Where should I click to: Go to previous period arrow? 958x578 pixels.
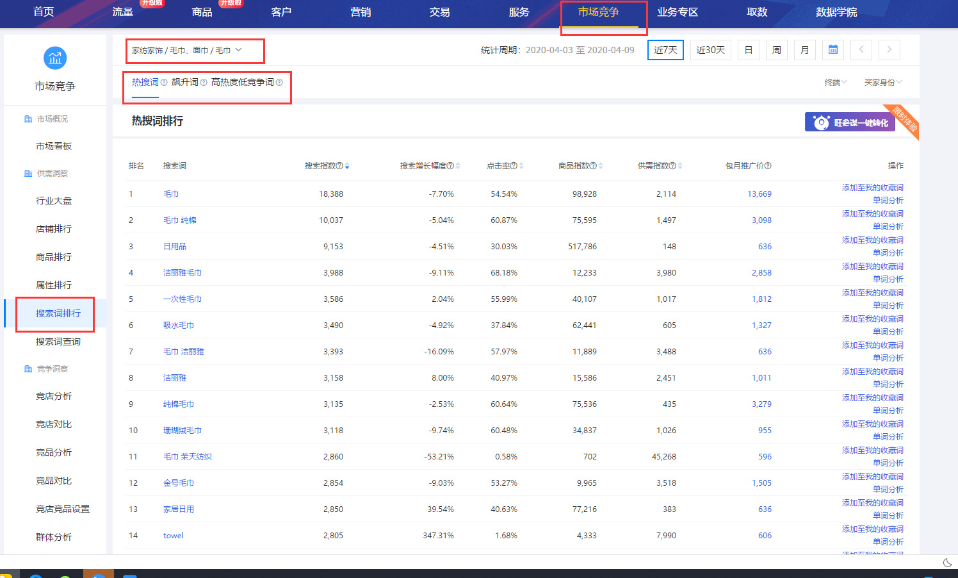(x=861, y=50)
